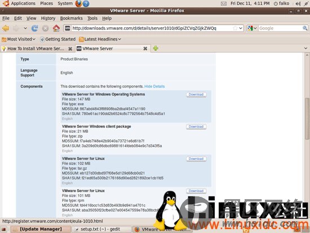Expand the Latest Headlines feed
Screen dimensions: 310x233
(x=100, y=39)
